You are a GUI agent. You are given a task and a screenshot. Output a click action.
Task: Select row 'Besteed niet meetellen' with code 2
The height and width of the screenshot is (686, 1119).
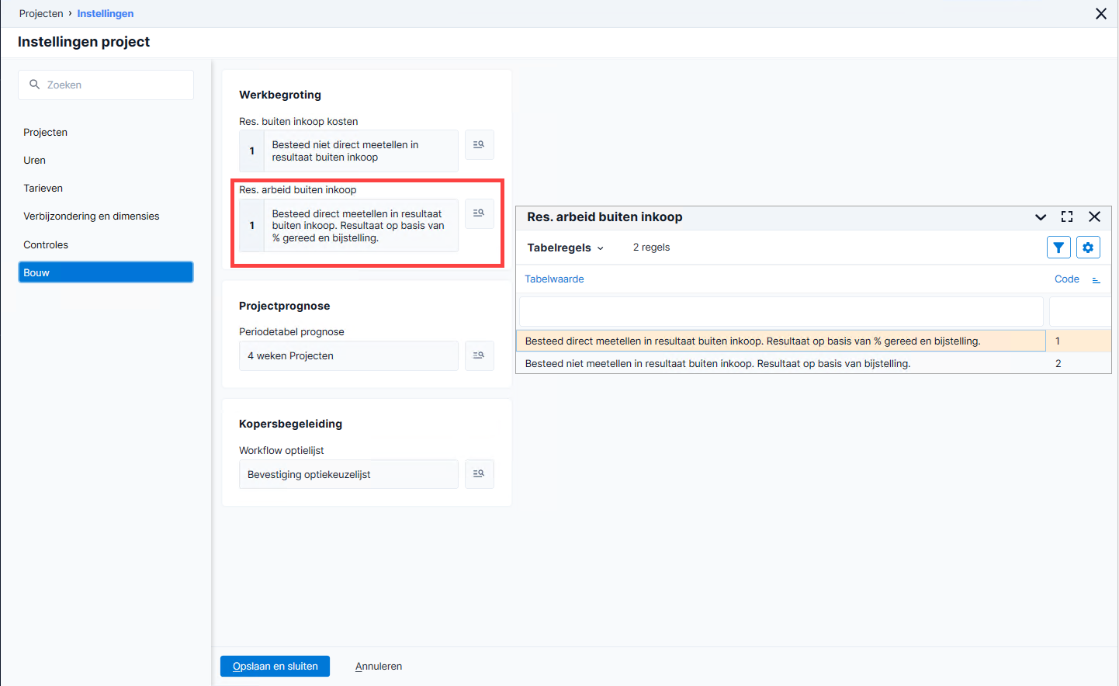click(813, 363)
